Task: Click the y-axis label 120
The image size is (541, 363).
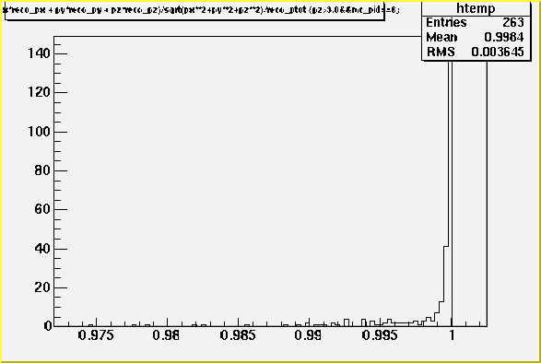Action: 39,92
